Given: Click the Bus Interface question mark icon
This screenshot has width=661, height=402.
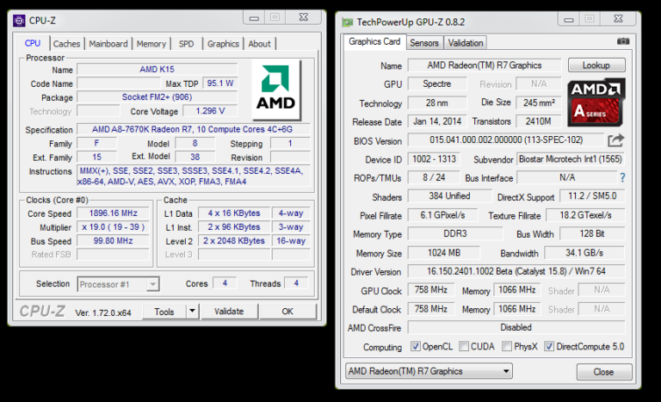Looking at the screenshot, I should coord(621,178).
